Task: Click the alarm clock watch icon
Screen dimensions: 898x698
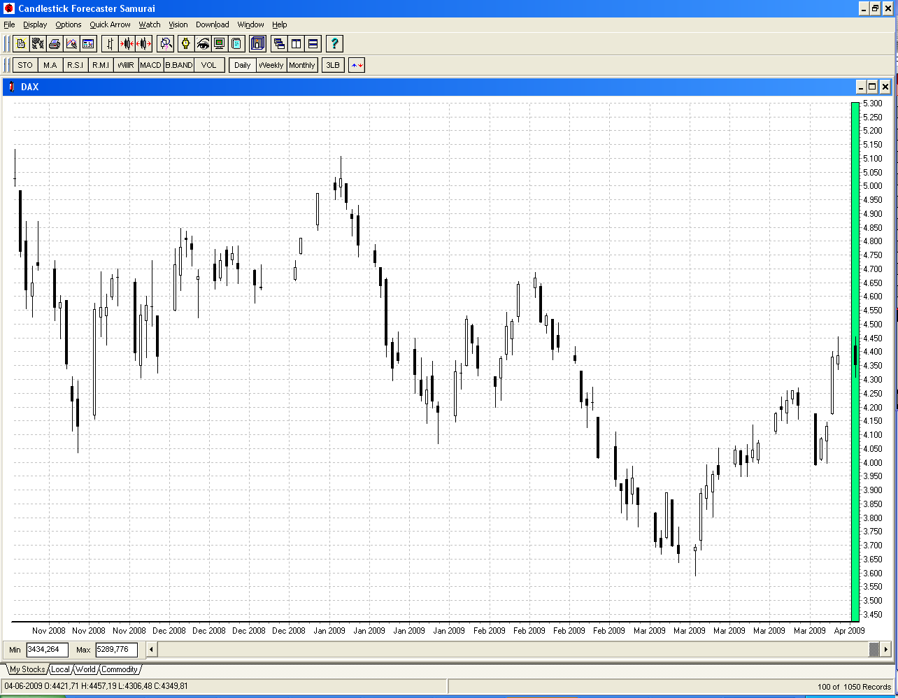Action: pyautogui.click(x=185, y=43)
